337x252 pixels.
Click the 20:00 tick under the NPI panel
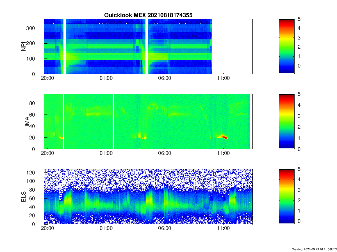[47, 78]
